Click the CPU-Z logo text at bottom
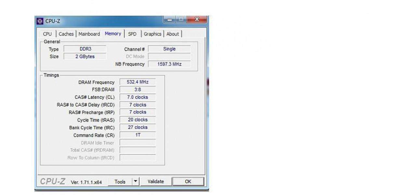Image resolution: width=416 pixels, height=195 pixels. [53, 181]
